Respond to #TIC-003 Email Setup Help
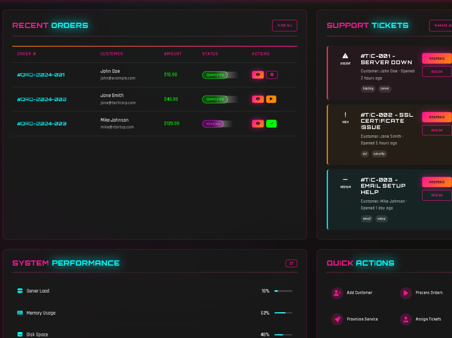The width and height of the screenshot is (452, 338). click(437, 182)
